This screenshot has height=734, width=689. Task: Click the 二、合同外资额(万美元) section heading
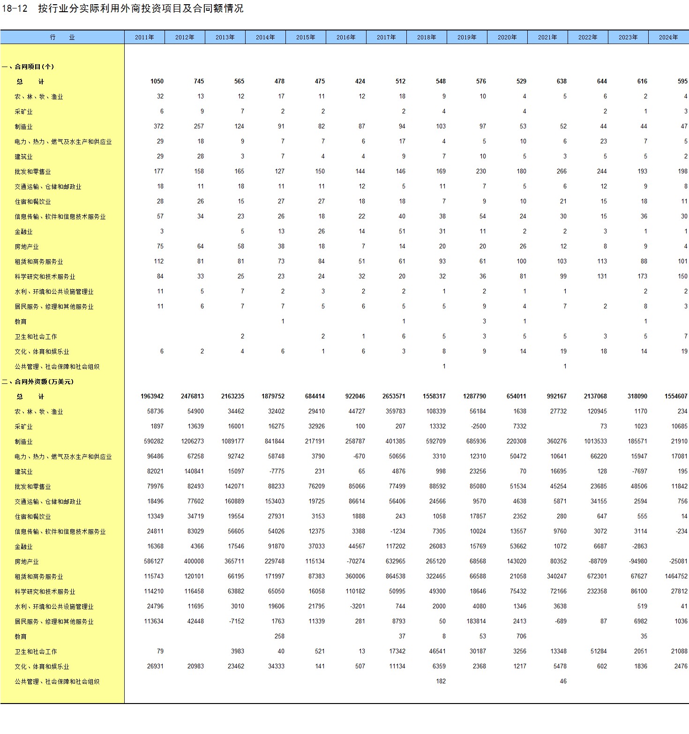[38, 382]
